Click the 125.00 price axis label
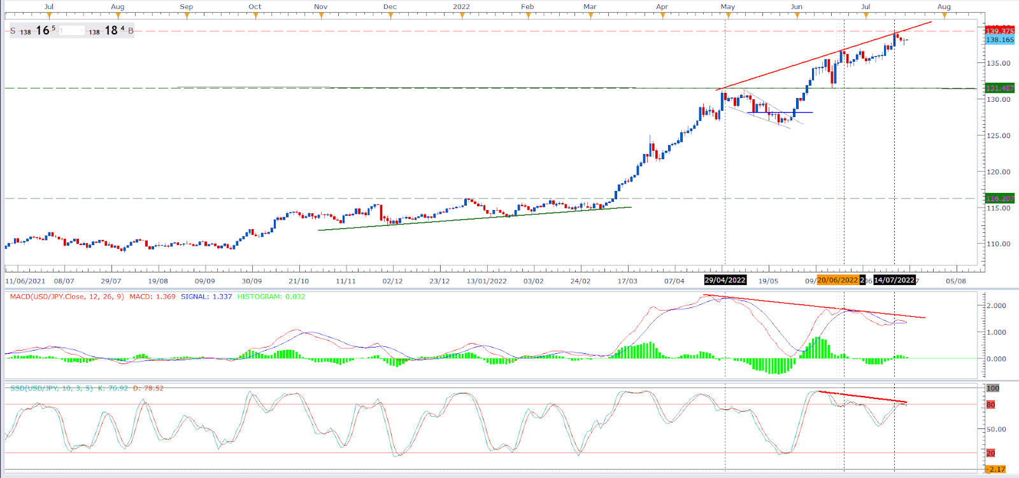Viewport: 1019px width, 478px height. tap(999, 136)
